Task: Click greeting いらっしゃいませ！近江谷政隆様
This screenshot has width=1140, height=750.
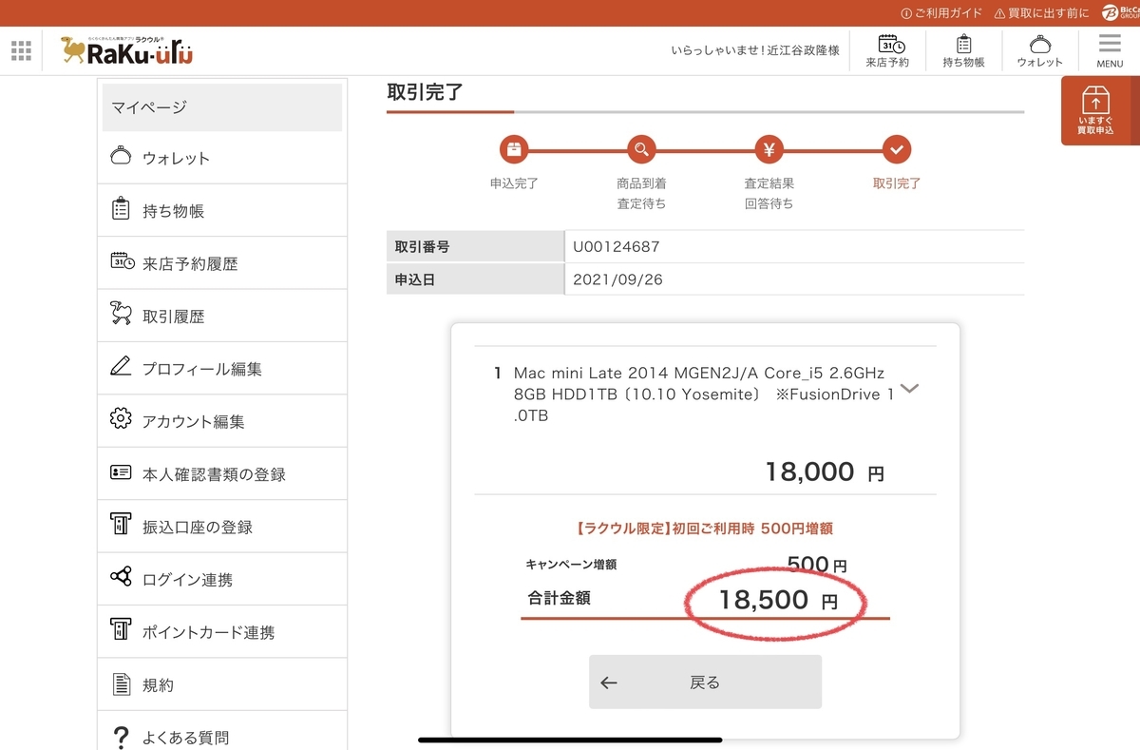Action: (755, 50)
